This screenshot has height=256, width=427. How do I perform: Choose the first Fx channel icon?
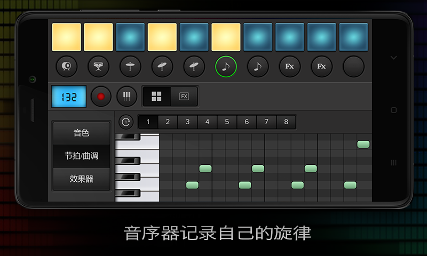click(x=290, y=67)
